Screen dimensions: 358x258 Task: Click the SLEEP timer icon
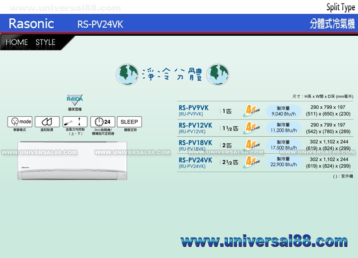pos(129,122)
